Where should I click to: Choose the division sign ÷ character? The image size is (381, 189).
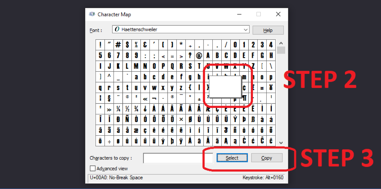point(109,140)
